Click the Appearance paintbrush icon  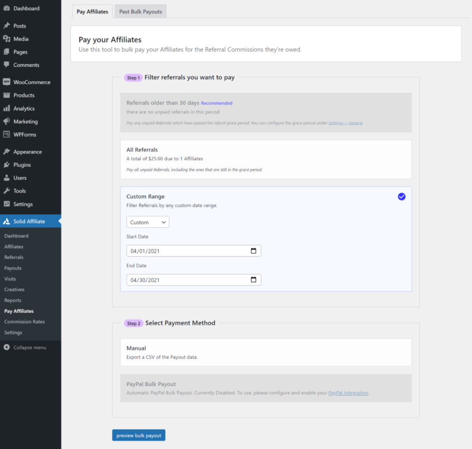tap(6, 152)
